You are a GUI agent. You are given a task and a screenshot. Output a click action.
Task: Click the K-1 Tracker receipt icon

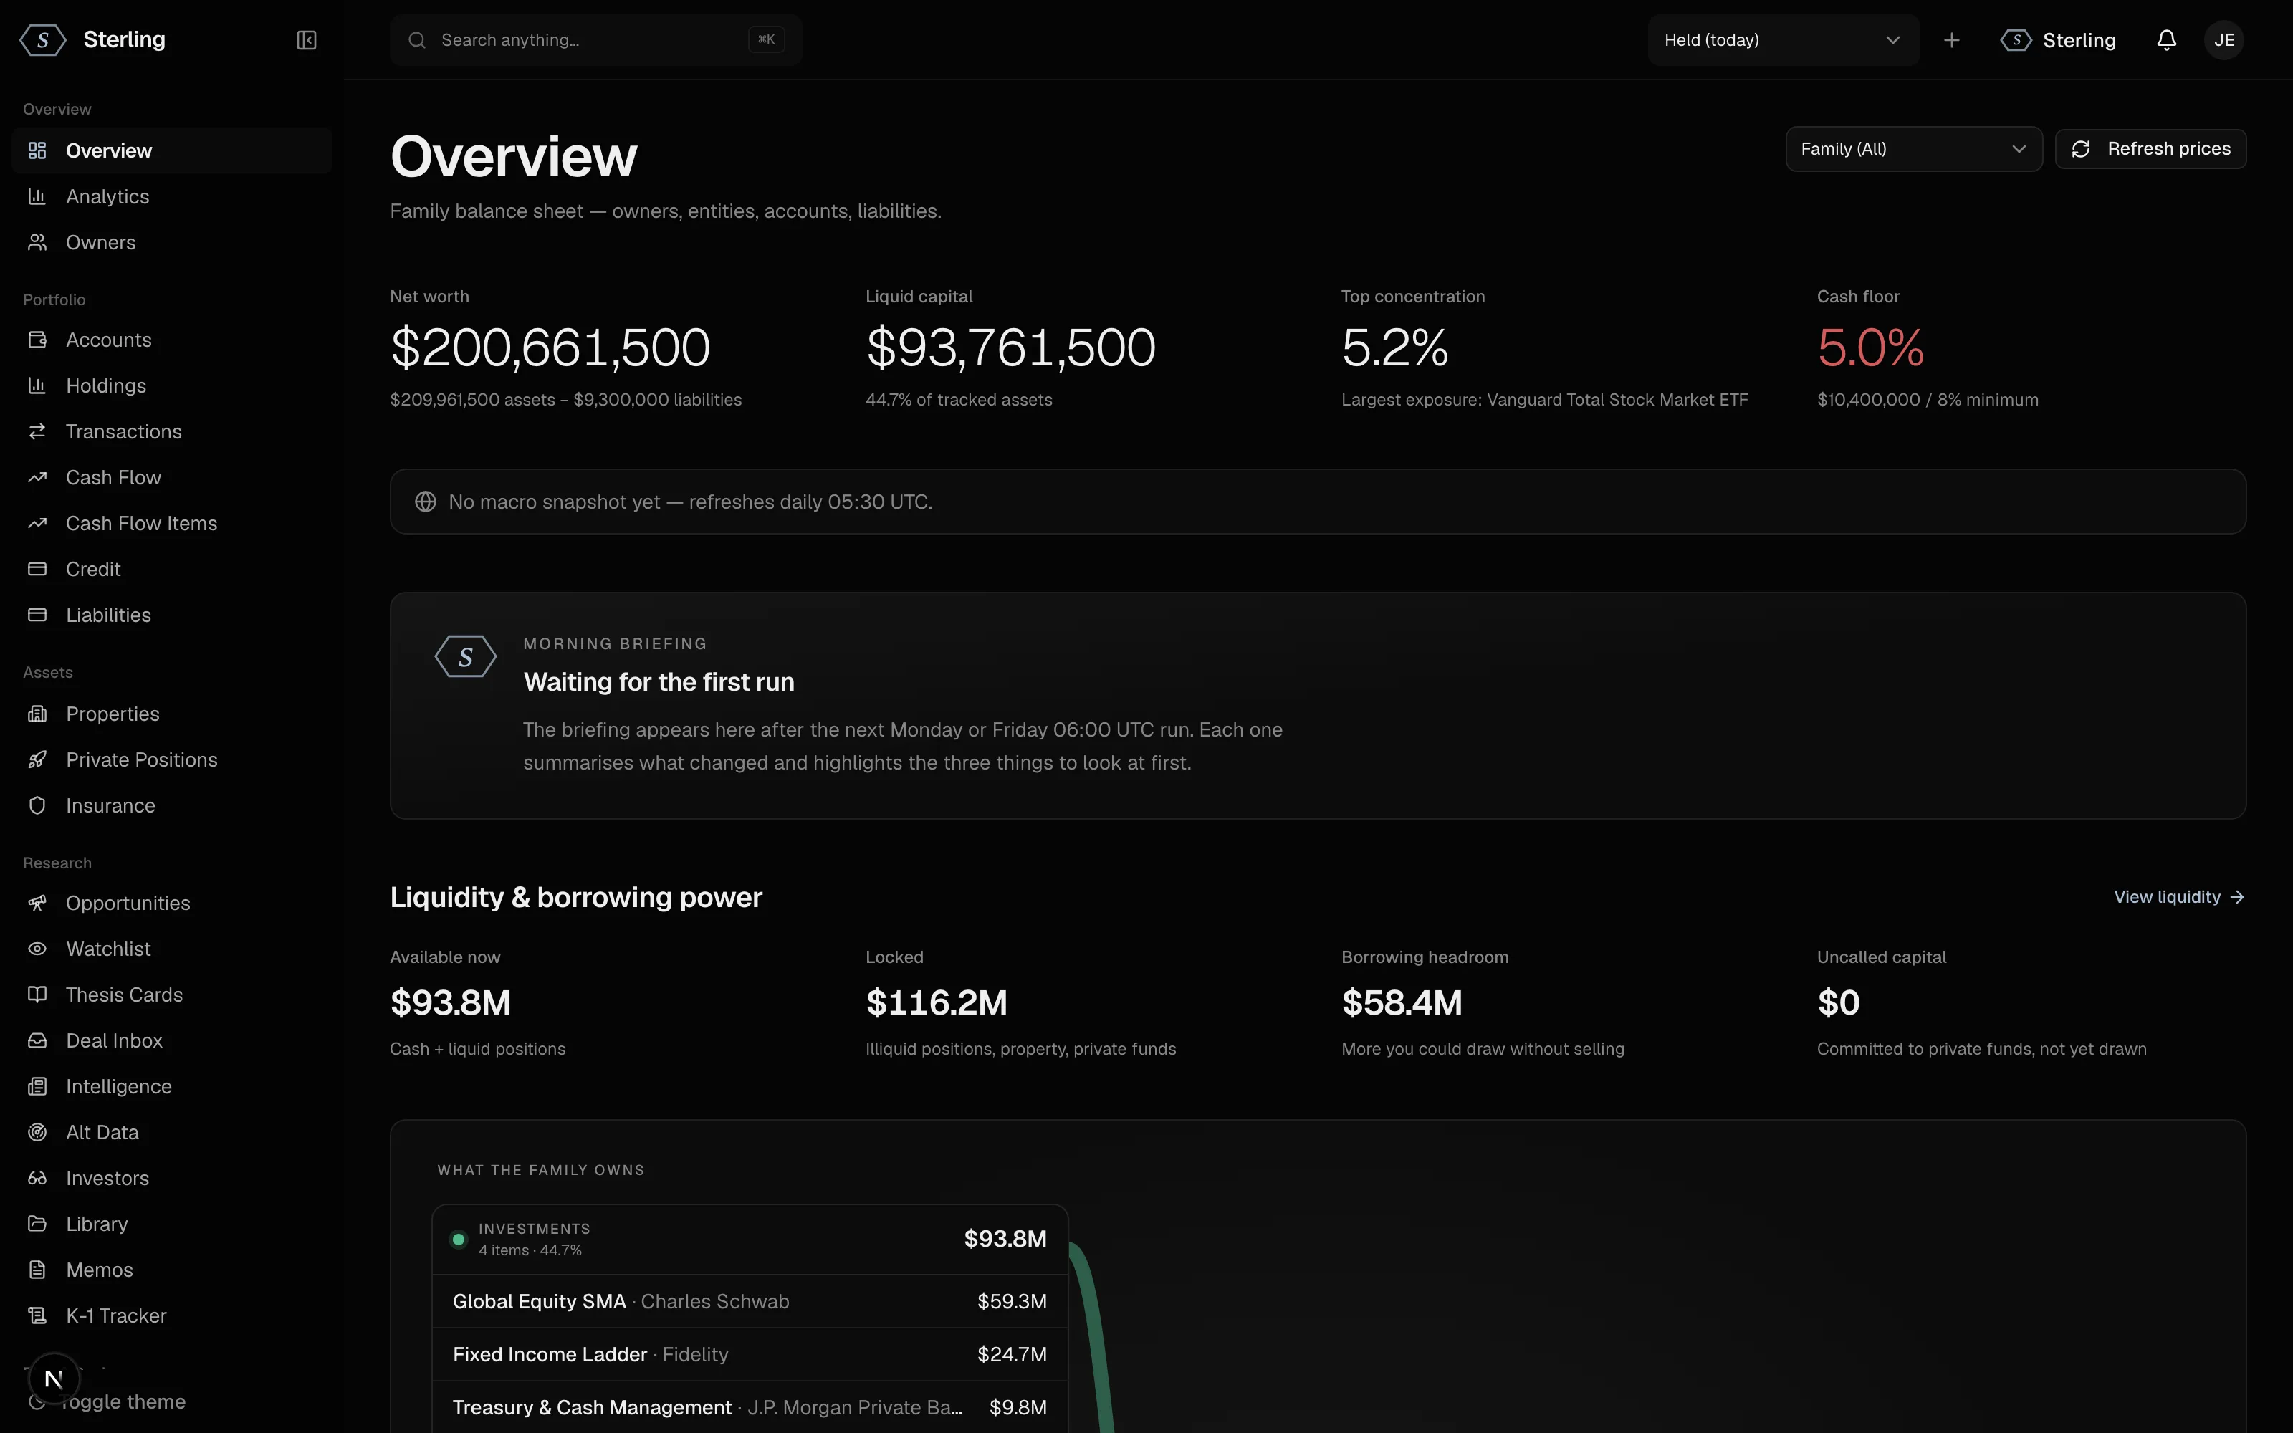pyautogui.click(x=37, y=1315)
